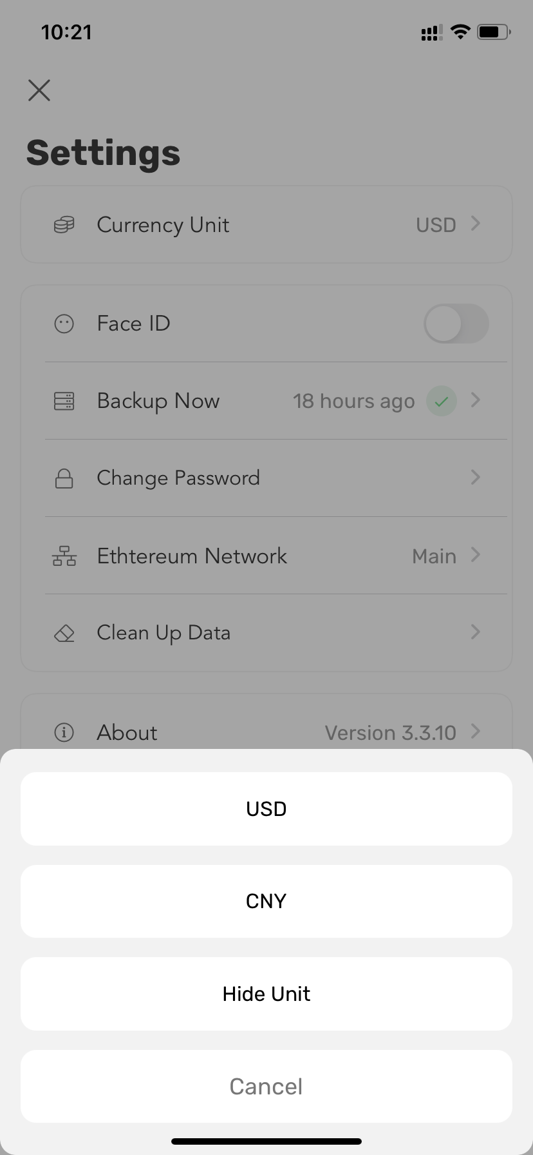Click the Backup Now storage icon

pyautogui.click(x=64, y=401)
